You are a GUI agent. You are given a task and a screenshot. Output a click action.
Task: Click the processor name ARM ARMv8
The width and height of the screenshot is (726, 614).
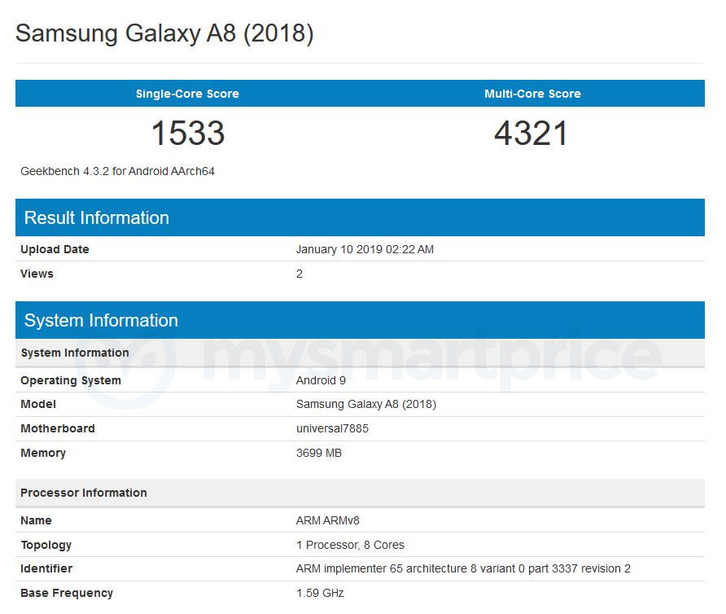tap(328, 521)
